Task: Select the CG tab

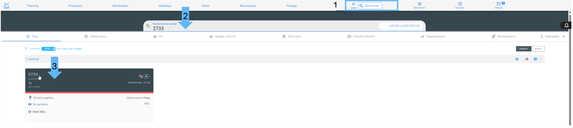Action: 158,36
